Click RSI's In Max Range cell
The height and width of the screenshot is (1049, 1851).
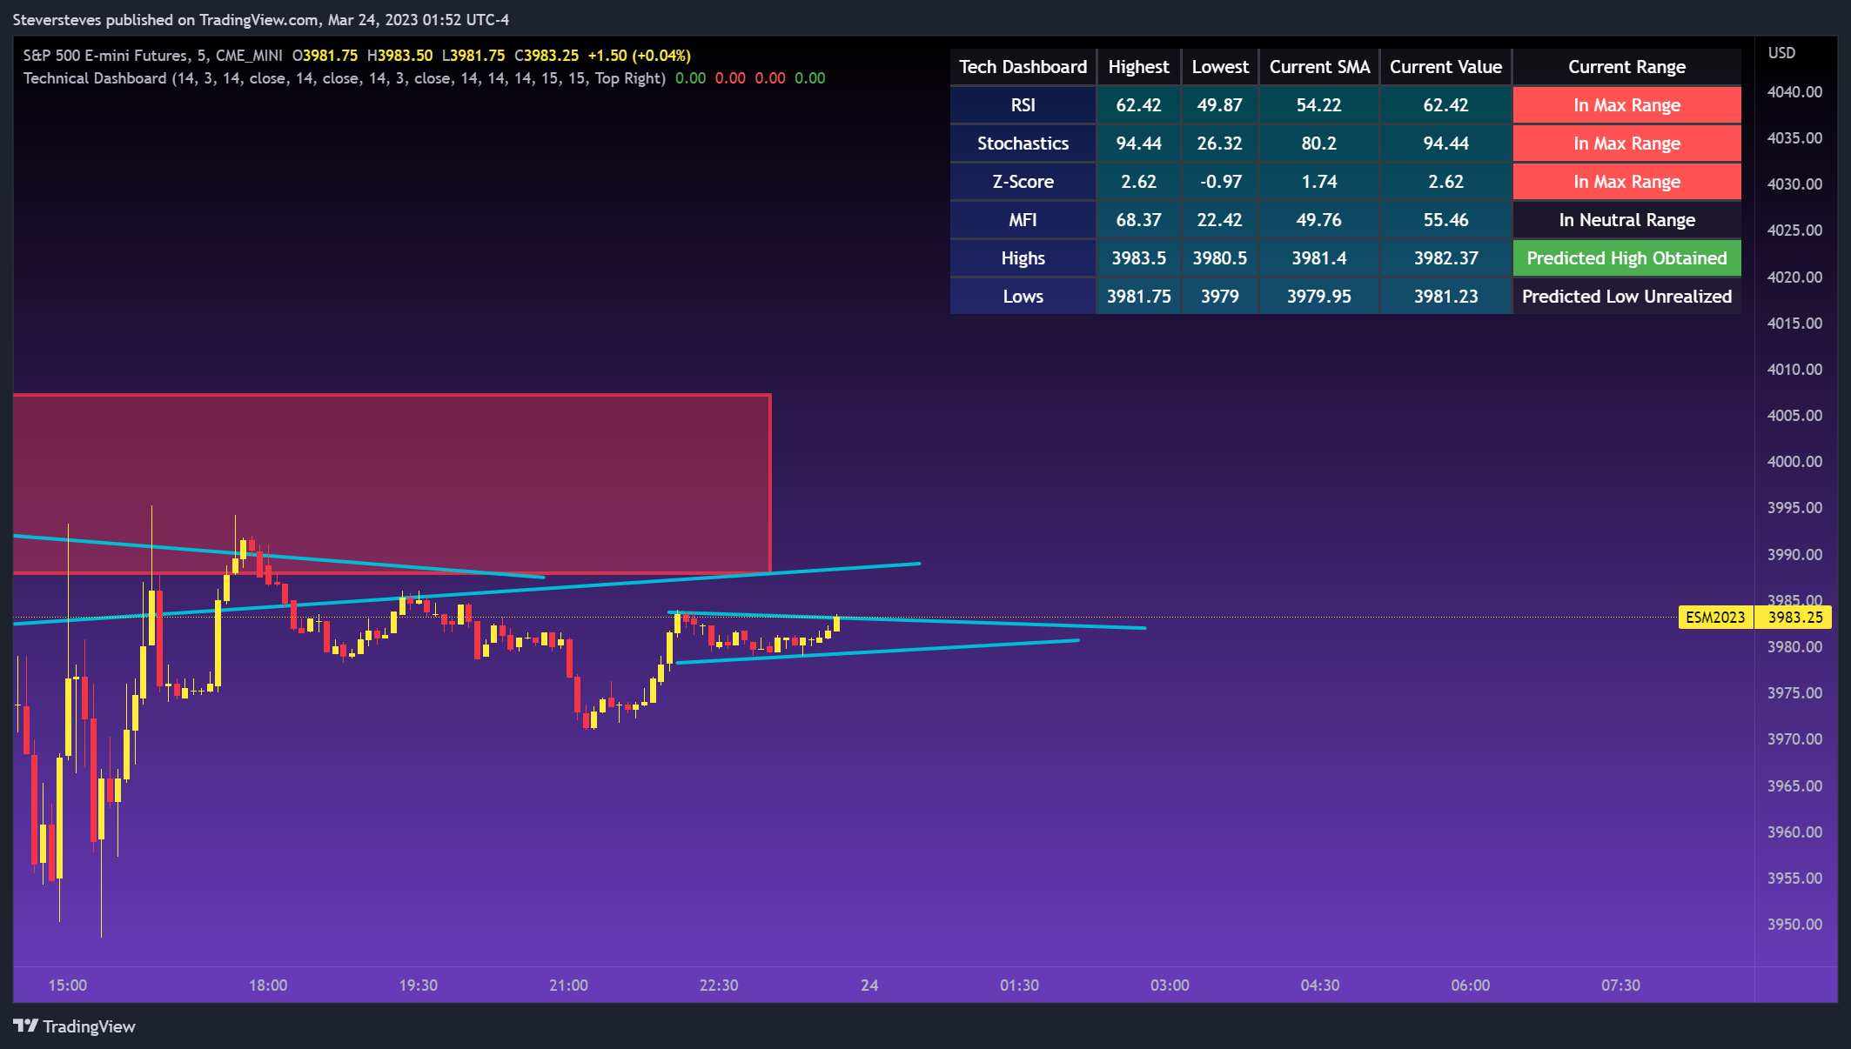click(x=1626, y=105)
